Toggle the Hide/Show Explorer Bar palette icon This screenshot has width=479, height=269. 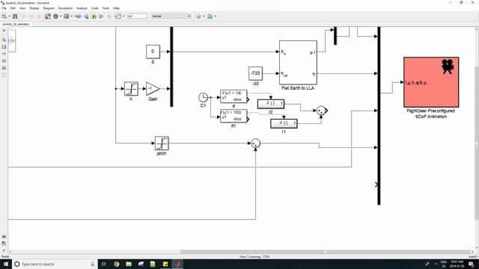pyautogui.click(x=4, y=31)
